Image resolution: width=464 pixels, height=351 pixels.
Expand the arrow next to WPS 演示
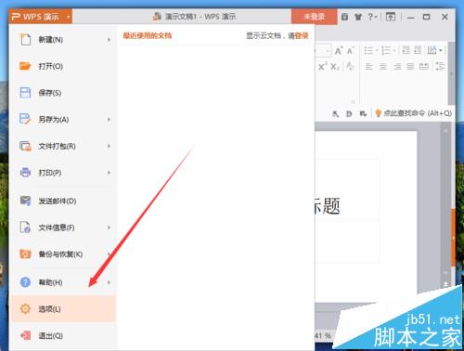click(69, 17)
